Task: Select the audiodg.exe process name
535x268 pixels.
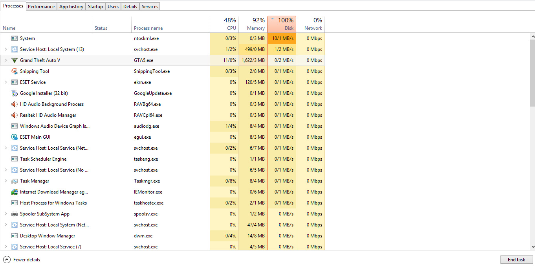Action: [147, 126]
